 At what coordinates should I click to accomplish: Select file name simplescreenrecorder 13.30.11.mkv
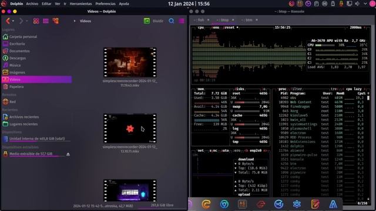click(x=130, y=149)
